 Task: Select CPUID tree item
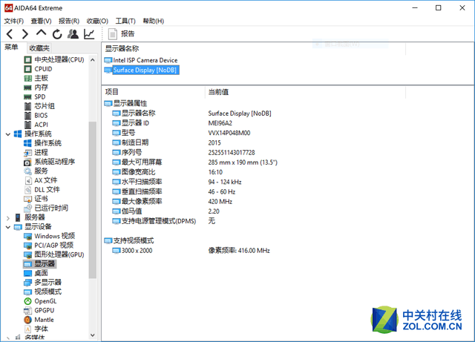click(x=38, y=69)
